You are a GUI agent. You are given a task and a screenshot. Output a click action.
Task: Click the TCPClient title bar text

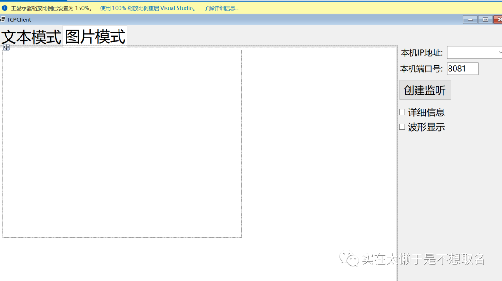[x=19, y=19]
